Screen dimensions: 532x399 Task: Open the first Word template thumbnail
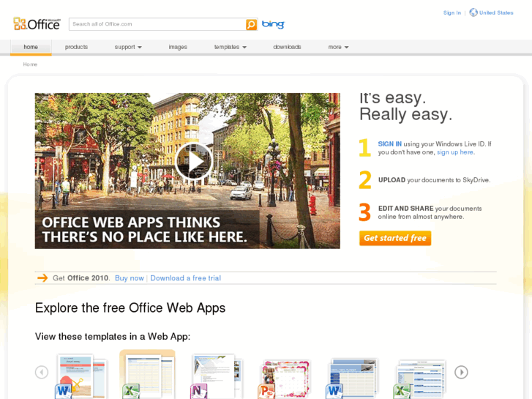point(81,376)
